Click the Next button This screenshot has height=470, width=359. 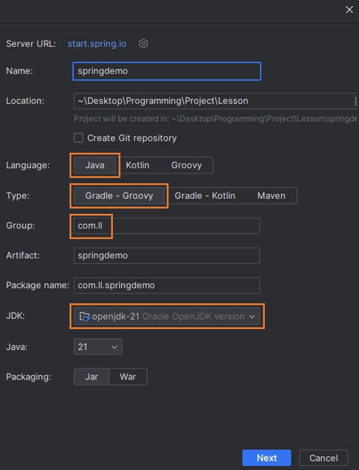(266, 458)
